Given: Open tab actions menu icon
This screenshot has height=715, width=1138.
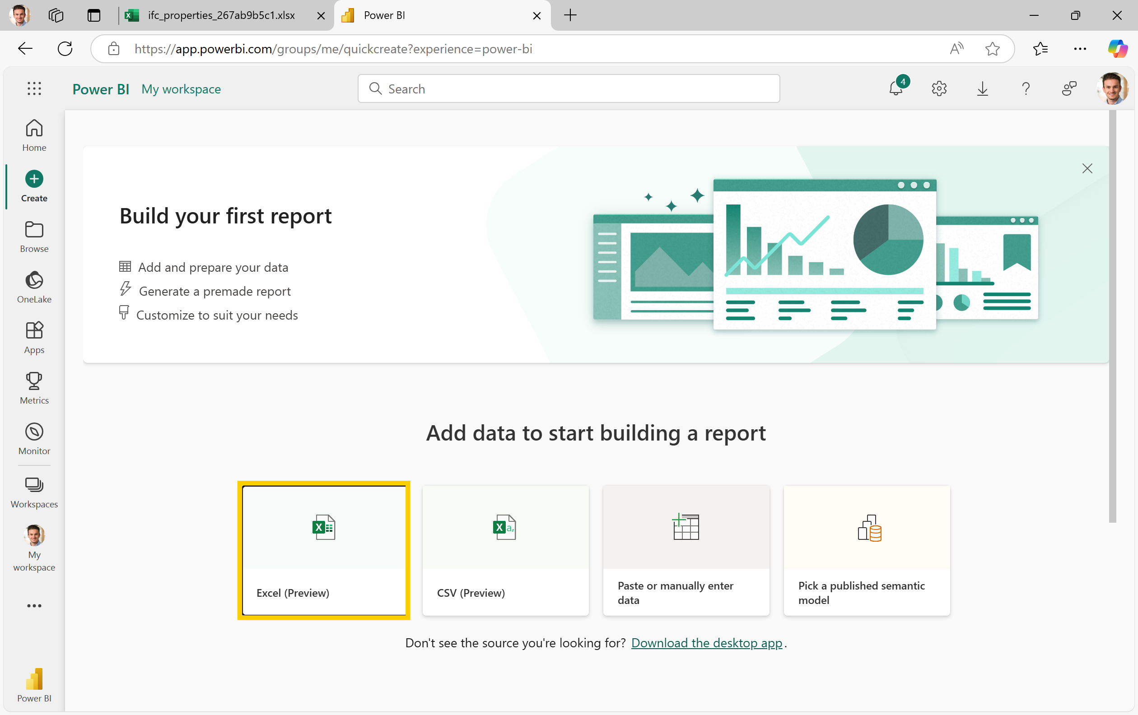Looking at the screenshot, I should coord(94,15).
